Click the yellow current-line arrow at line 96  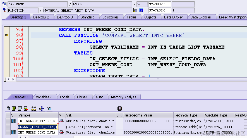click(x=7, y=35)
